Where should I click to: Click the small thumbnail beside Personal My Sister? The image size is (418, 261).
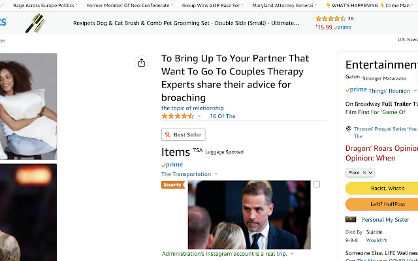[x=351, y=219]
